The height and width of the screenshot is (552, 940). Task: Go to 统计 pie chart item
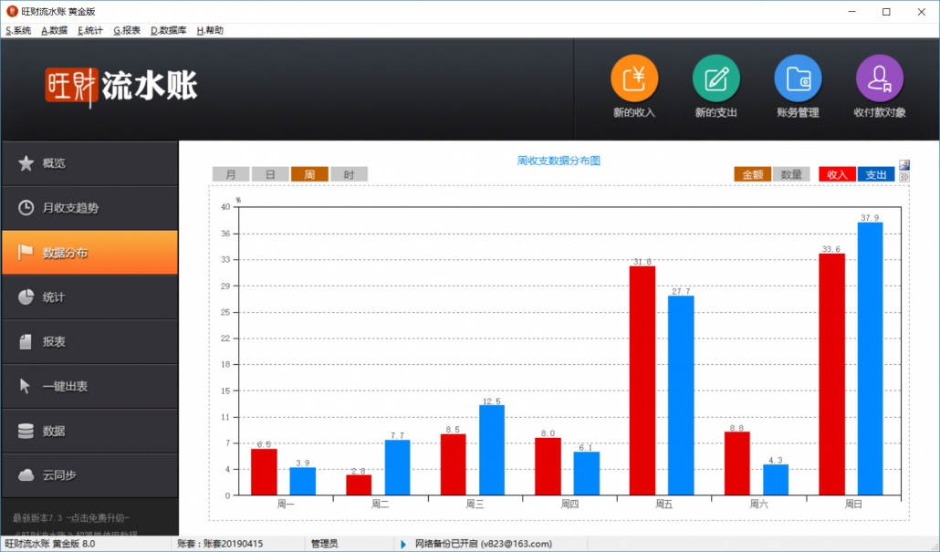click(x=89, y=297)
